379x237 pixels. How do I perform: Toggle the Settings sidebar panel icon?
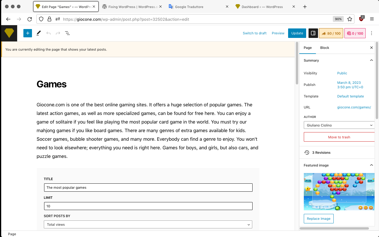click(x=313, y=33)
